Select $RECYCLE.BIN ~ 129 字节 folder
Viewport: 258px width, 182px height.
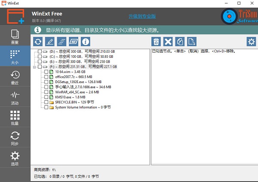pyautogui.click(x=74, y=102)
